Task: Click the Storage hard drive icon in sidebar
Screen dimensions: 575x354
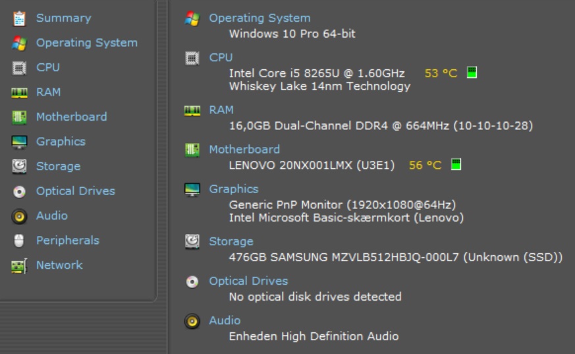Action: [19, 167]
